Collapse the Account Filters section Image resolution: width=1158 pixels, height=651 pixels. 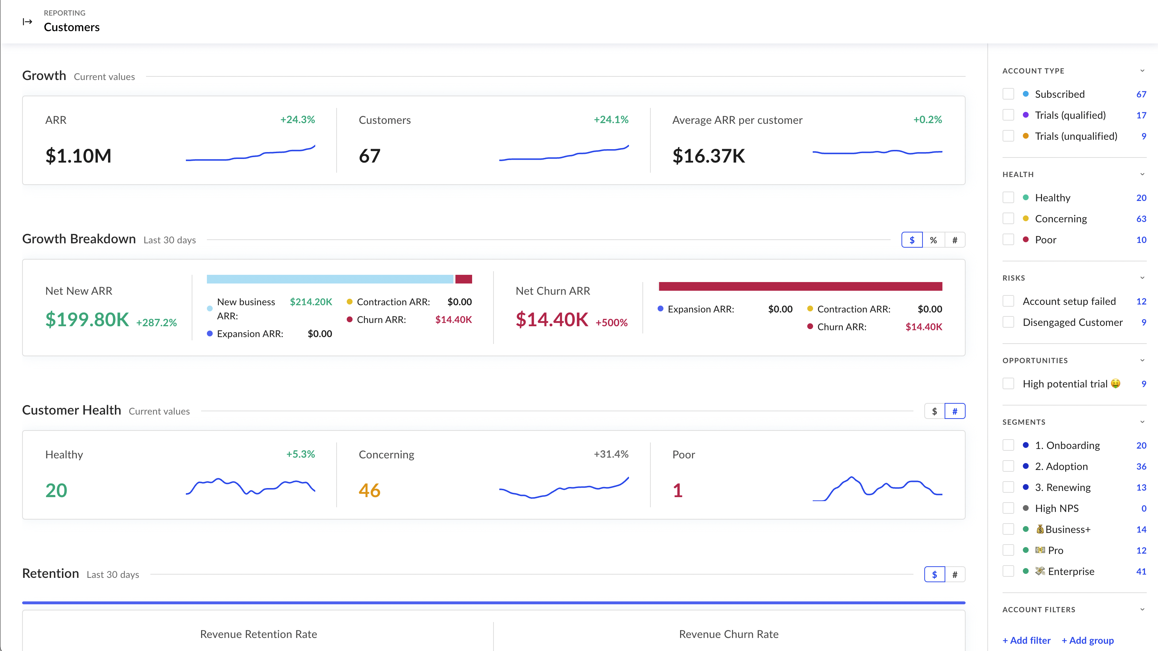(1142, 609)
